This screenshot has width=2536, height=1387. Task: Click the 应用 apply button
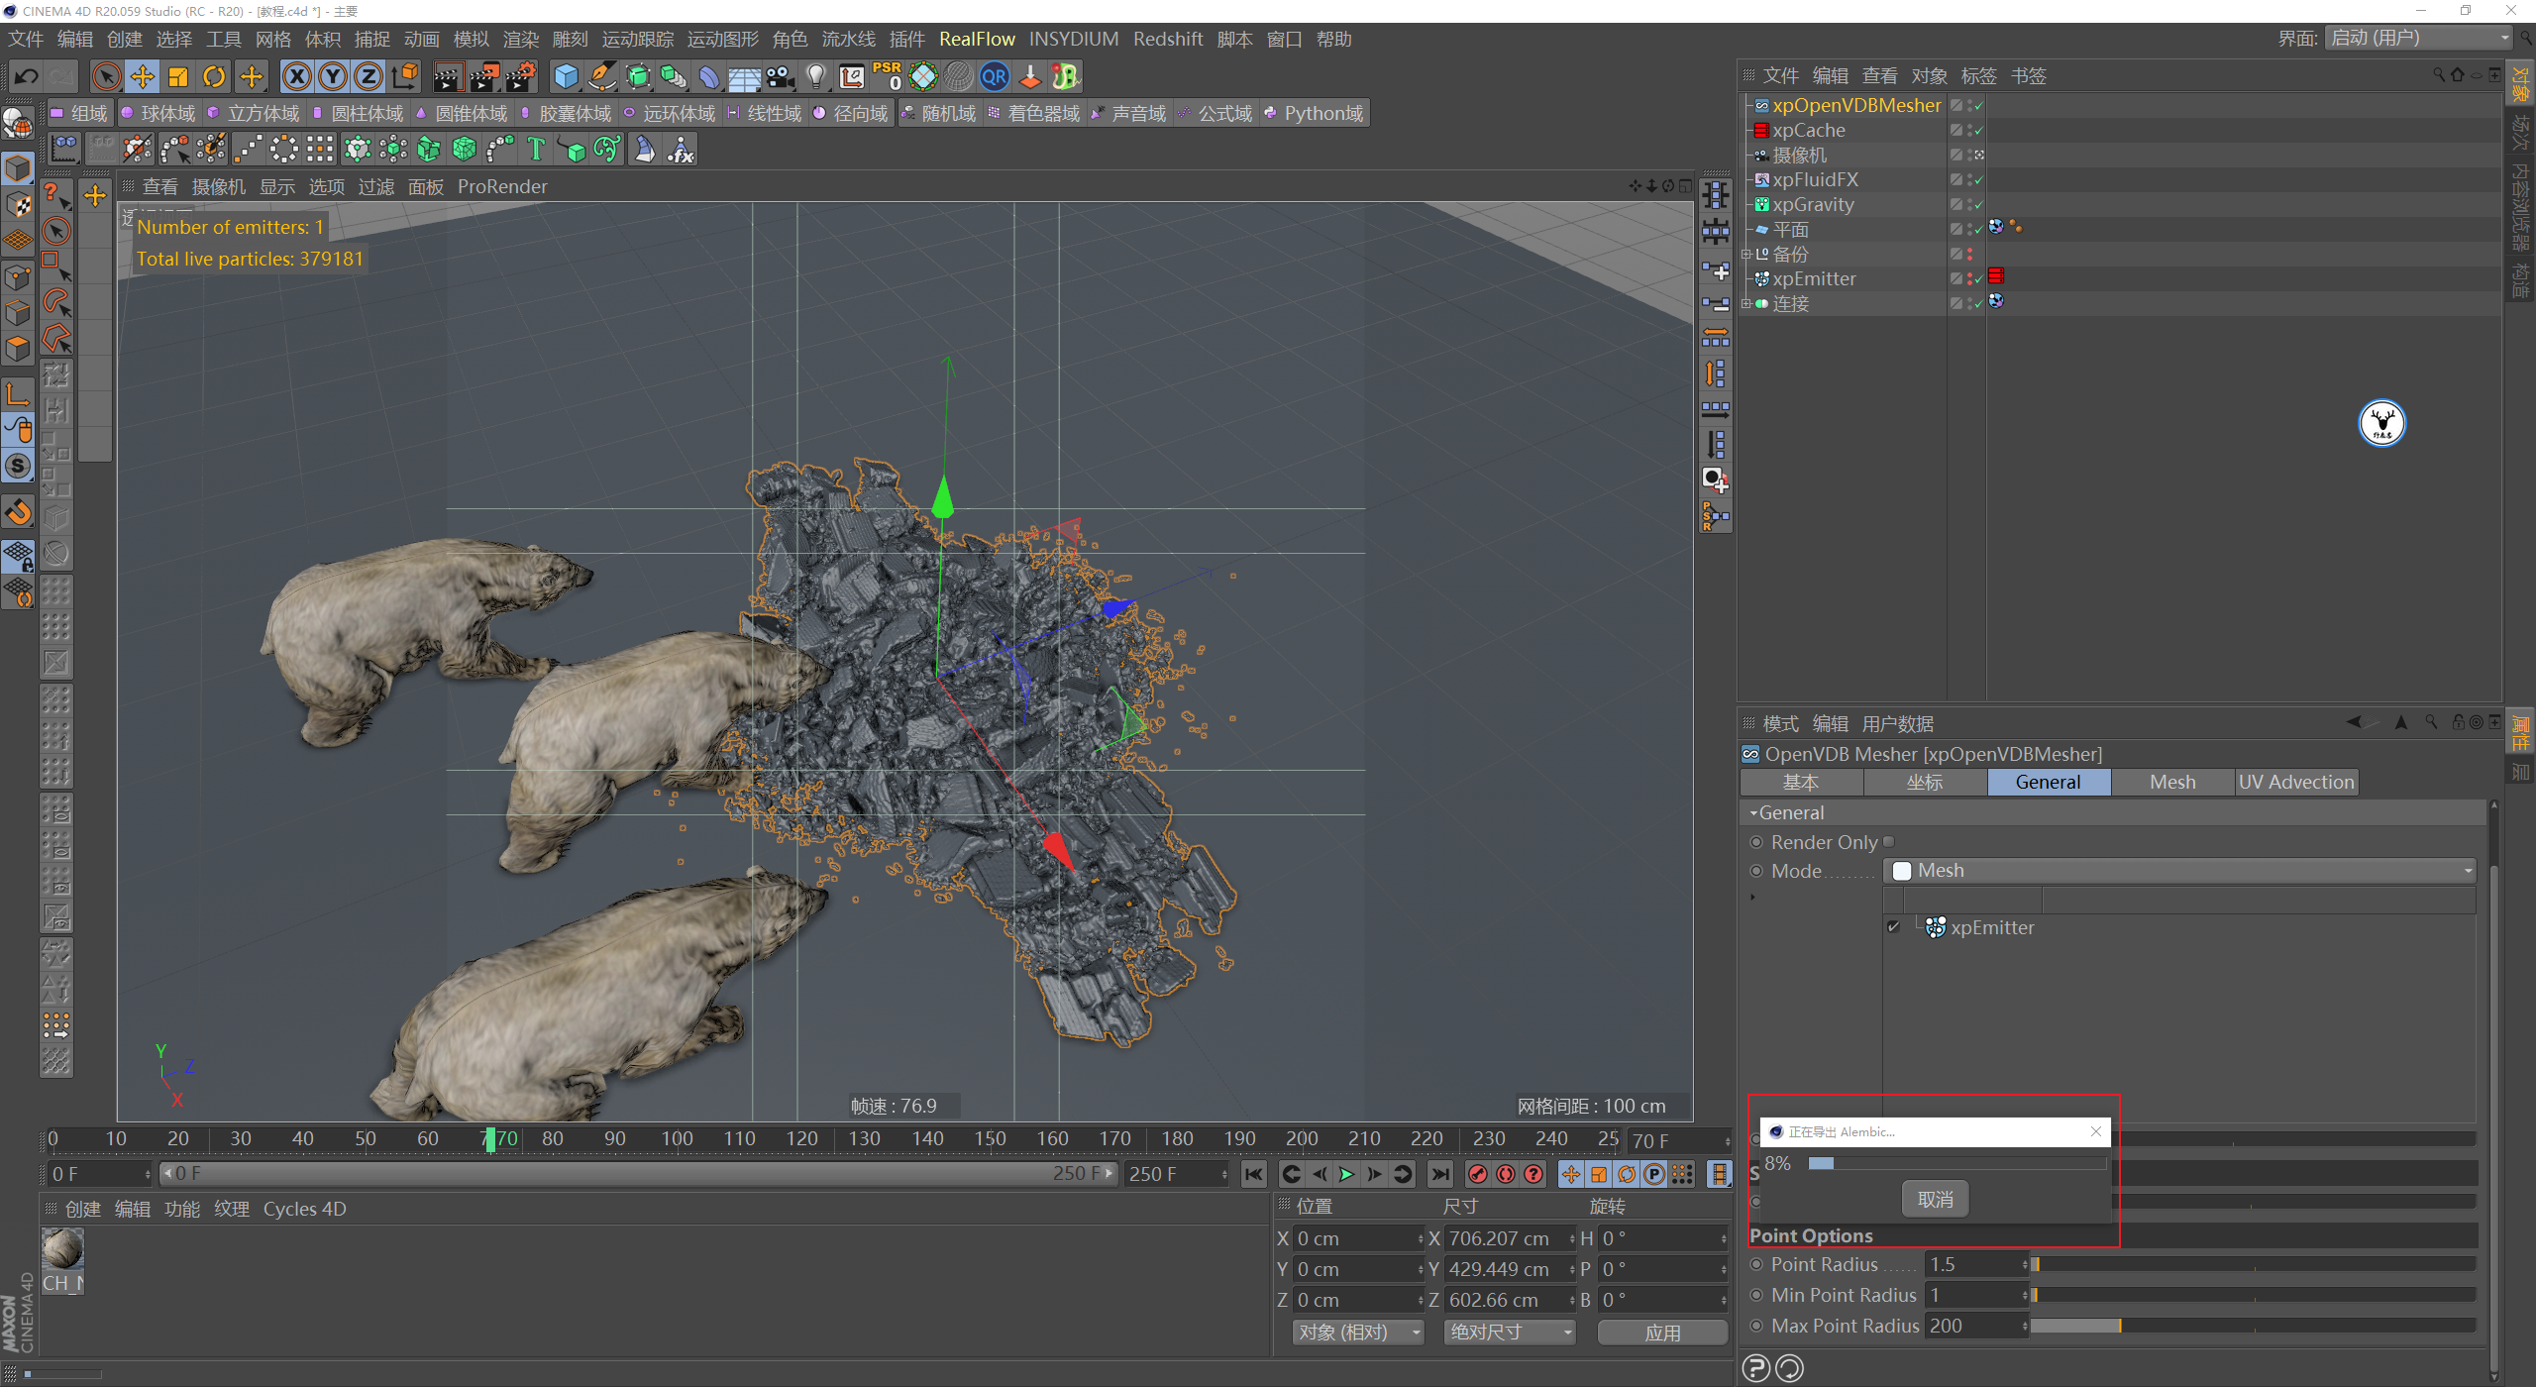1662,1333
